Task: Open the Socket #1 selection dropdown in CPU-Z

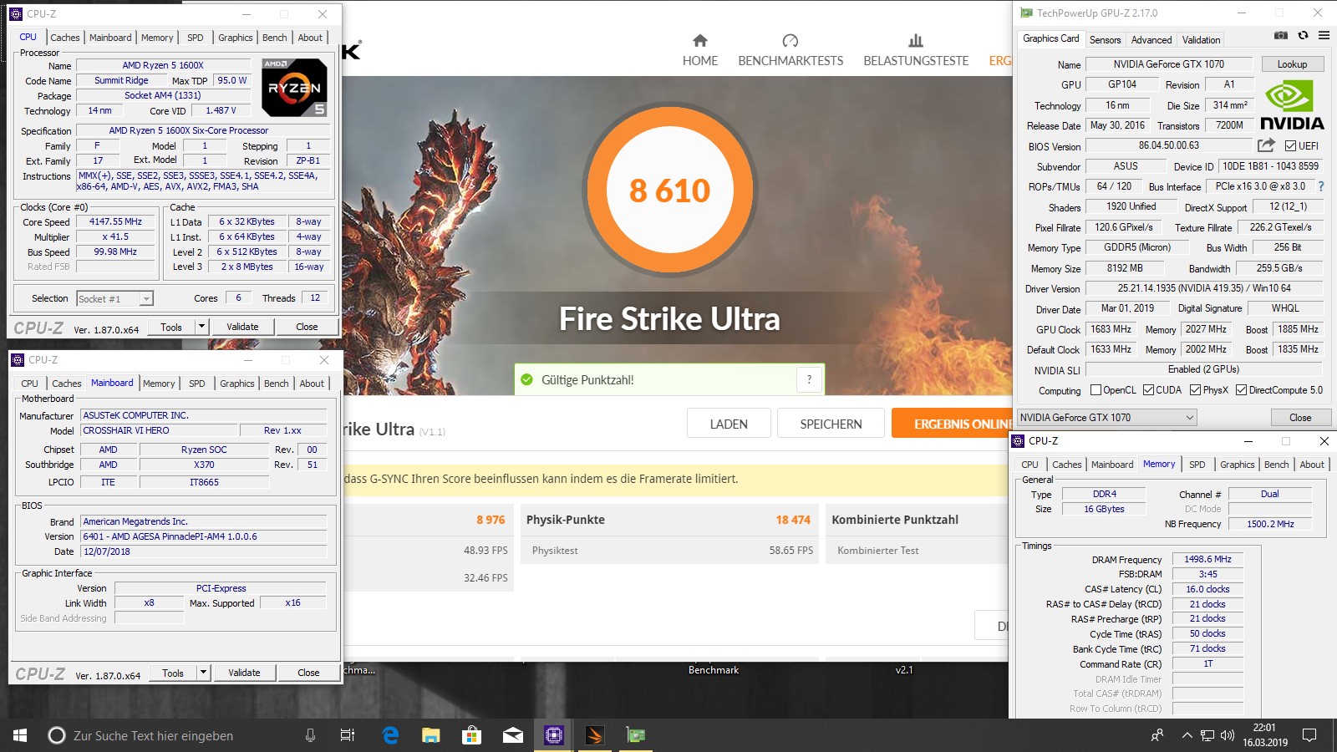Action: click(x=114, y=298)
